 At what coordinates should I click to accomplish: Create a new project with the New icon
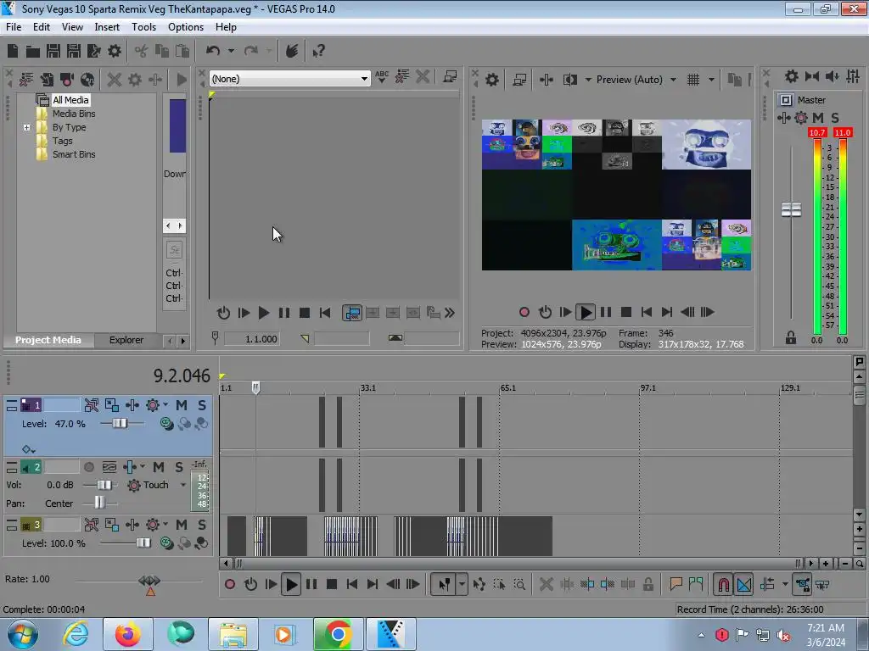(13, 51)
